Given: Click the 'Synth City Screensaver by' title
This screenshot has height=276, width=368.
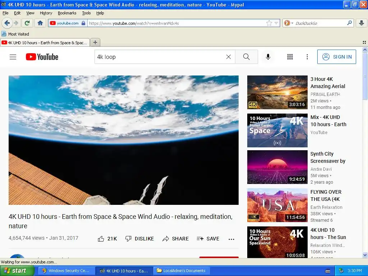Looking at the screenshot, I should [328, 157].
